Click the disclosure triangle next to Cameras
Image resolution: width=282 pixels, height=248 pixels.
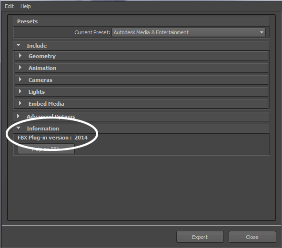pyautogui.click(x=20, y=79)
